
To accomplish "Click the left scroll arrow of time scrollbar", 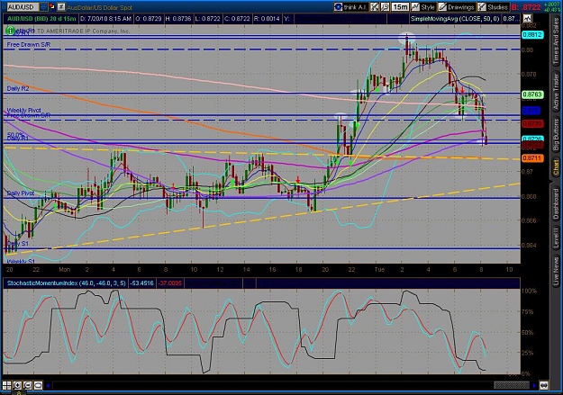I will [x=48, y=386].
